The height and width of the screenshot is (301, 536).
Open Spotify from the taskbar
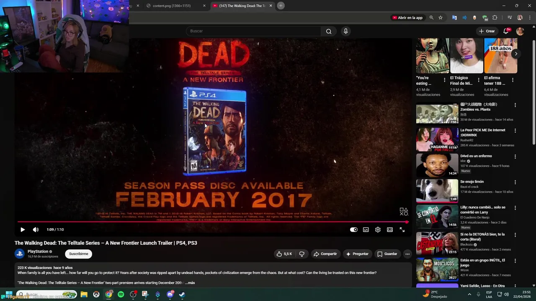click(x=121, y=294)
